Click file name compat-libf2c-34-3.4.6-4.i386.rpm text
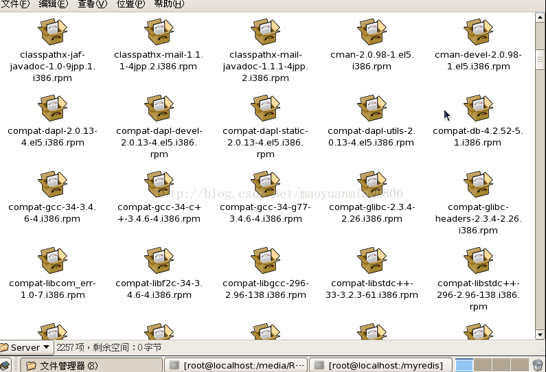This screenshot has height=372, width=546. pos(159,289)
